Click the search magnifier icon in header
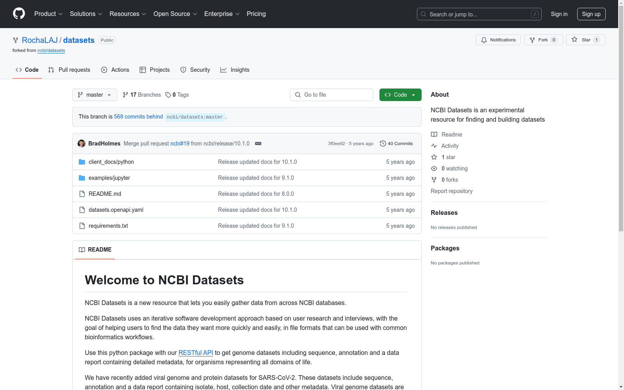The width and height of the screenshot is (624, 390). tap(424, 14)
